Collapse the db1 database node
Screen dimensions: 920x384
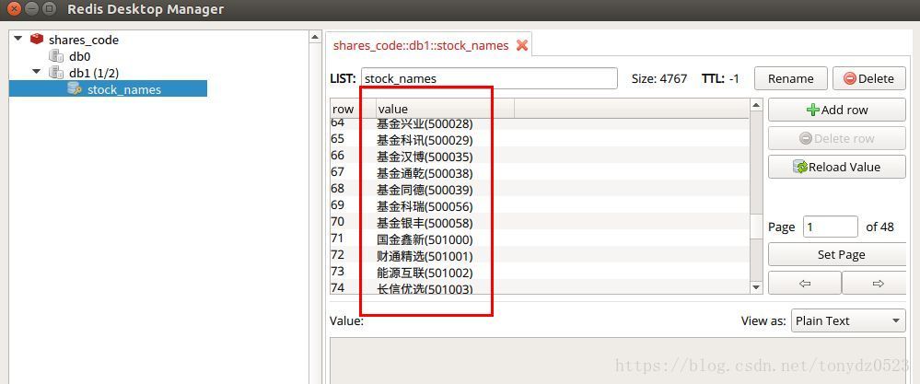click(37, 72)
